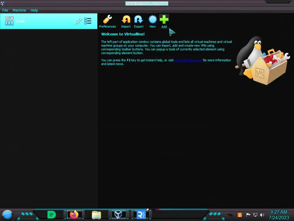This screenshot has height=221, width=294.
Task: Open File Explorer from the taskbar
Action: 96,215
